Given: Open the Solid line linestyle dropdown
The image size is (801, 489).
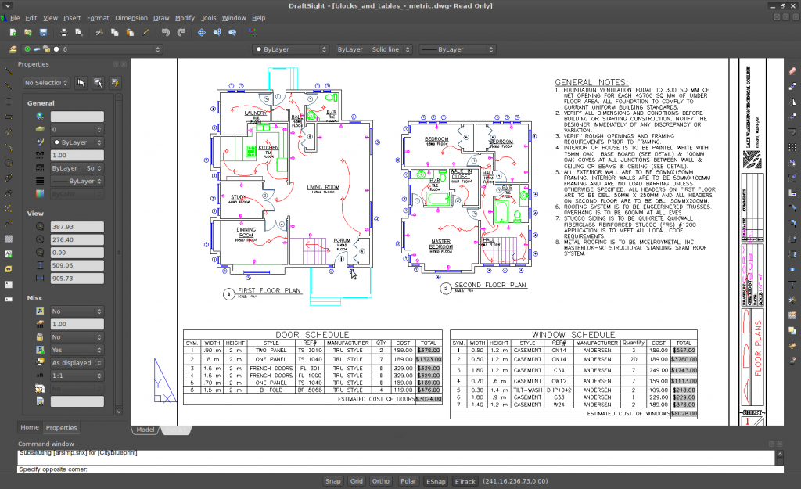Looking at the screenshot, I should [372, 49].
